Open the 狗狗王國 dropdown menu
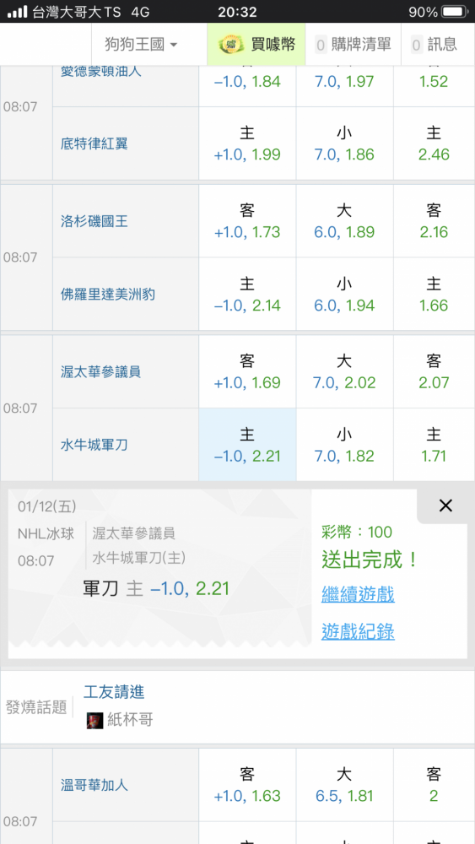The width and height of the screenshot is (475, 844). [x=141, y=44]
